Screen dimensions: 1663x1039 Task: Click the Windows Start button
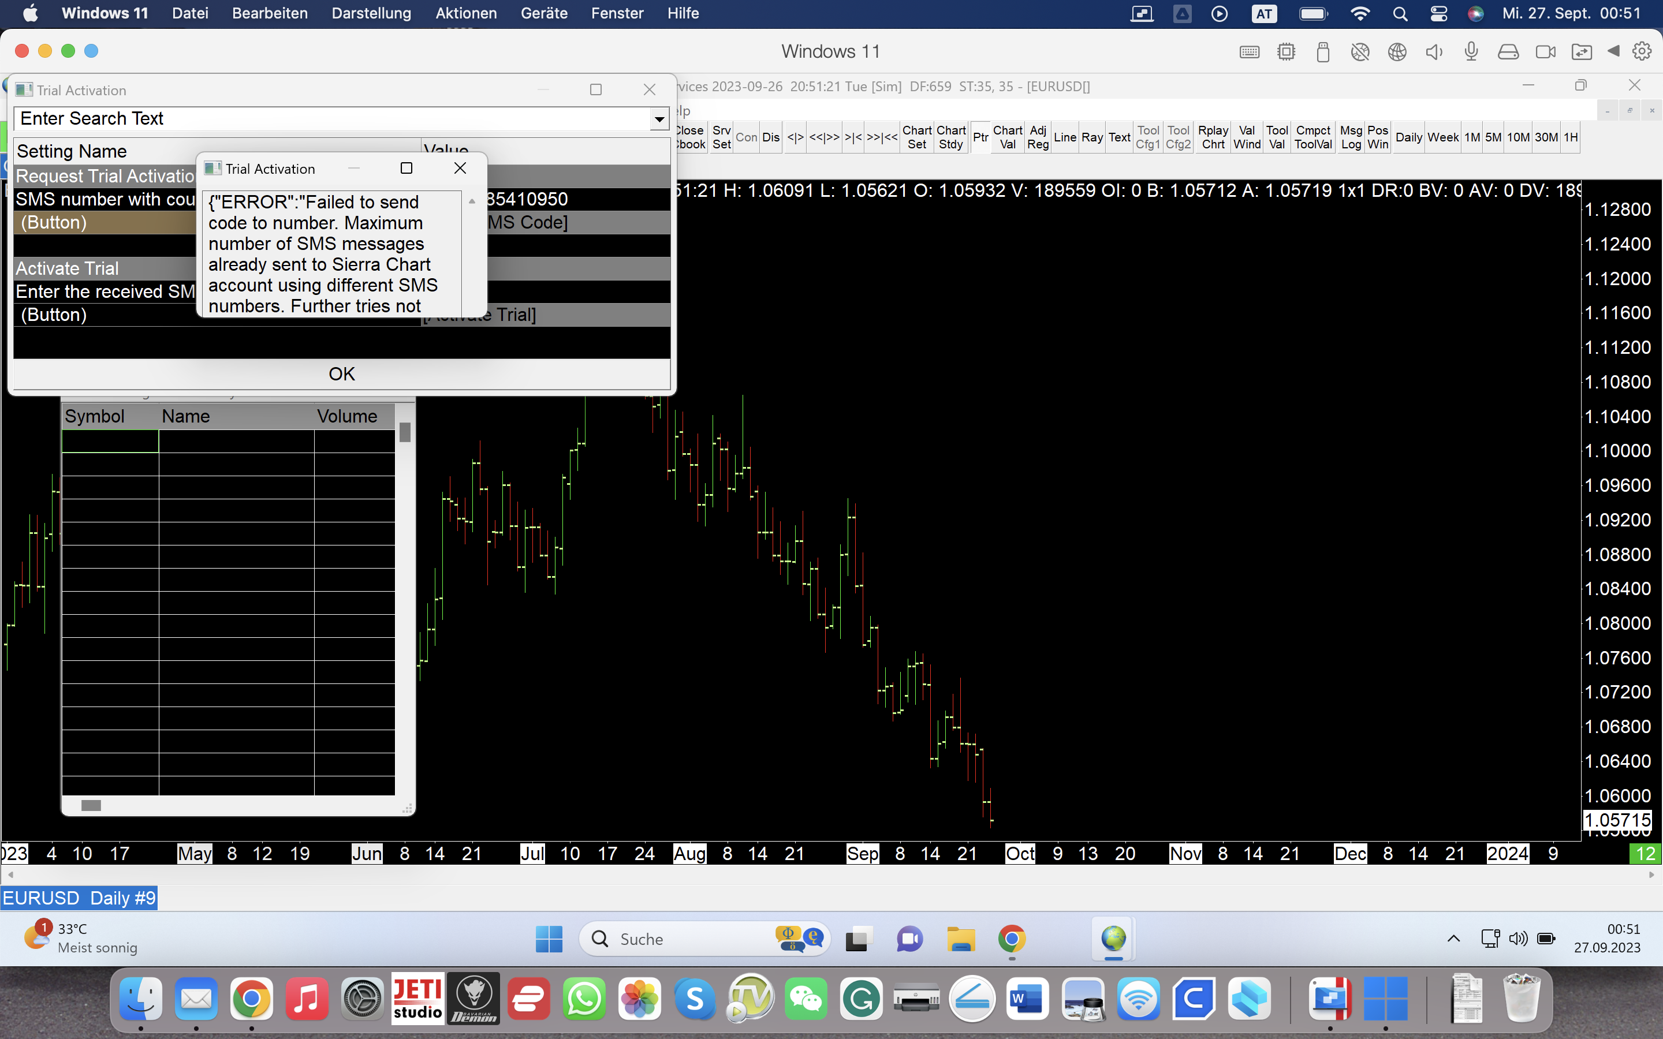tap(549, 939)
